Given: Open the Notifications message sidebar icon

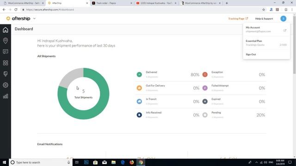Looking at the screenshot, I should pos(6,52).
